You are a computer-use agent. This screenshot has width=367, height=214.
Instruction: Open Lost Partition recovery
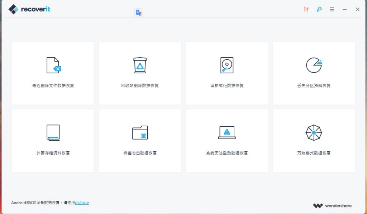point(314,73)
